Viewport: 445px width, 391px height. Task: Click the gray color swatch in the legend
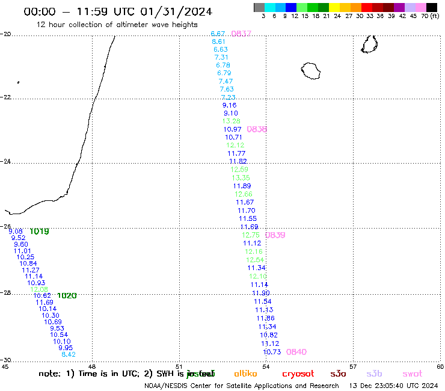[259, 7]
